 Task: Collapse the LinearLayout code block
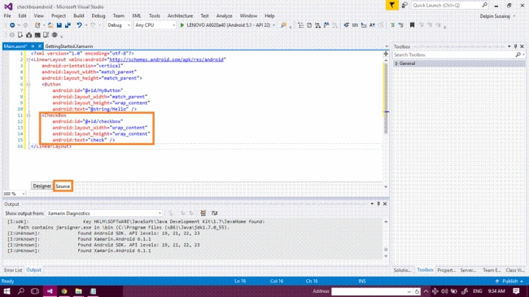pyautogui.click(x=28, y=59)
